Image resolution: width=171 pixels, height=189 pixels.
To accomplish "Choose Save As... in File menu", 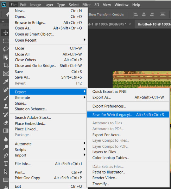I will click(x=48, y=77).
